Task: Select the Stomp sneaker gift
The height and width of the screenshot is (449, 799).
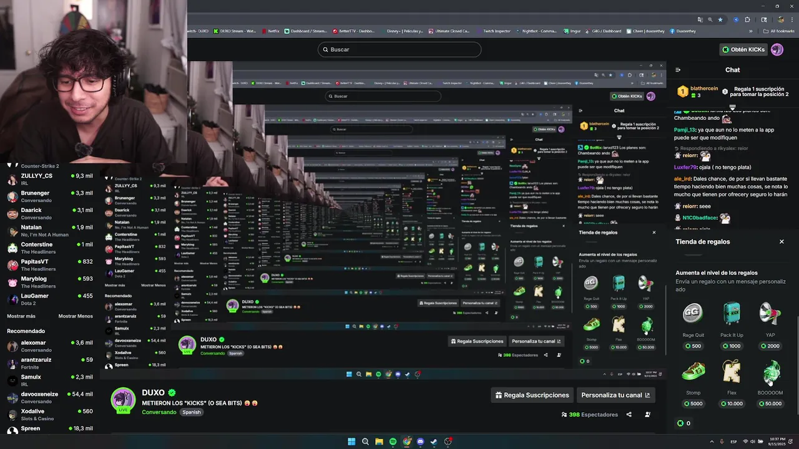Action: 693,371
